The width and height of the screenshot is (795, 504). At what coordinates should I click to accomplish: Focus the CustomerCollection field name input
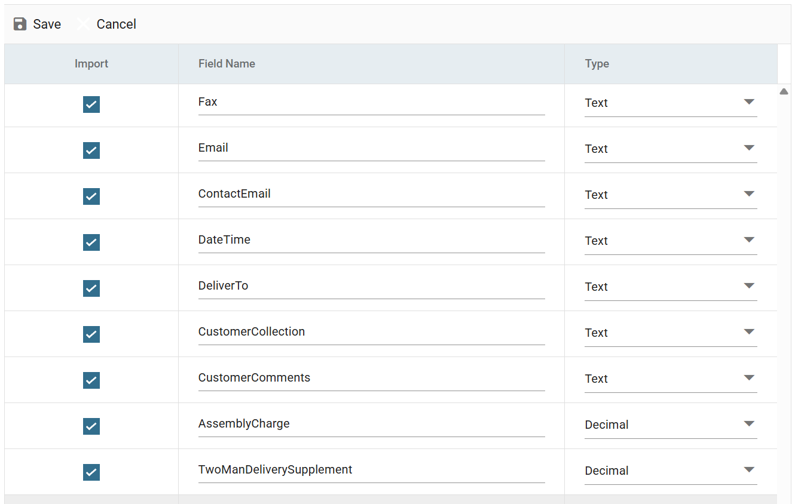[371, 332]
